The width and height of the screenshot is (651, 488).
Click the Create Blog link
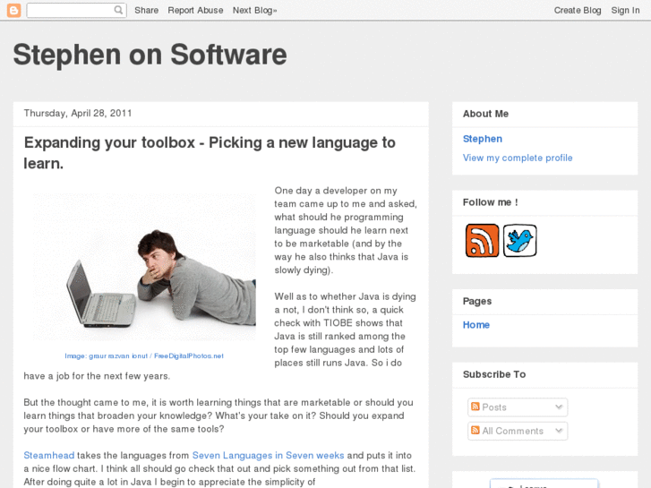[578, 10]
